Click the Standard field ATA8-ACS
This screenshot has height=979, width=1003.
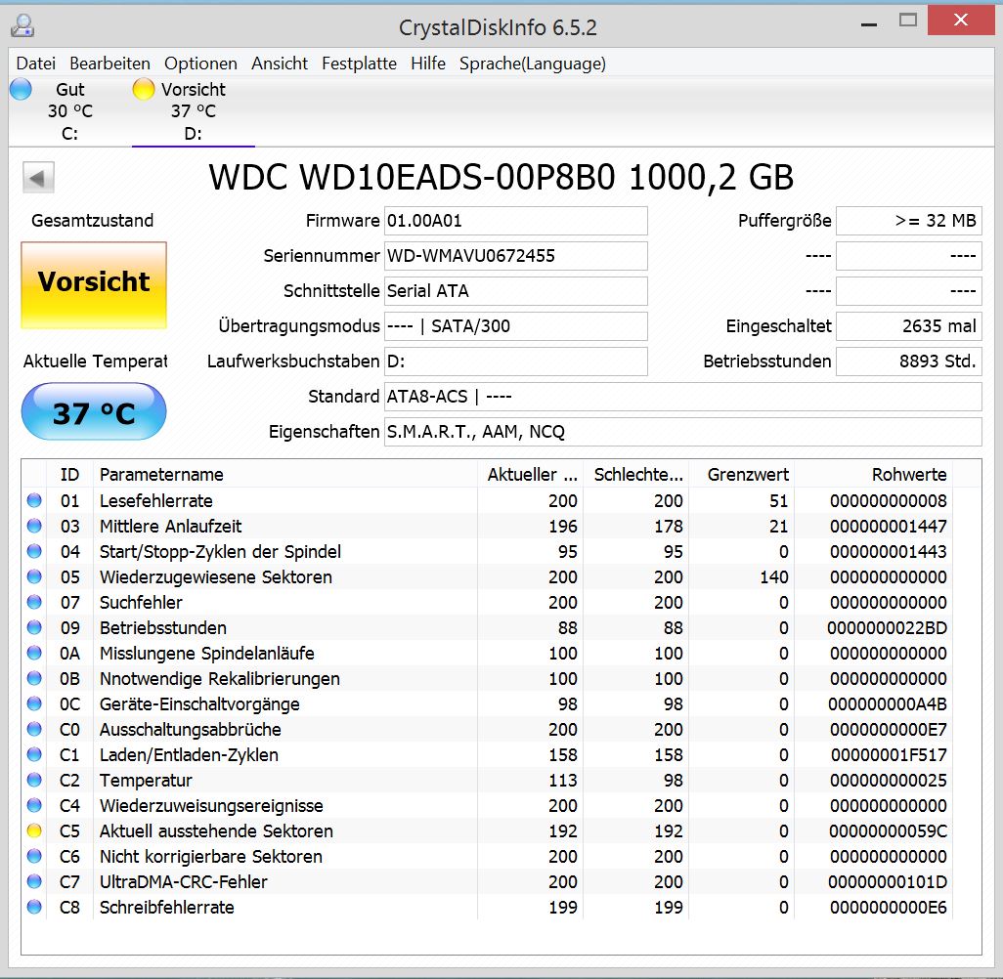682,397
